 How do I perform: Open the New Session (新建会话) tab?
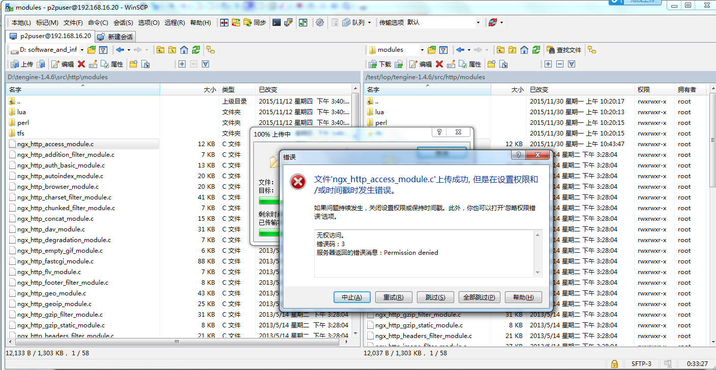click(115, 37)
